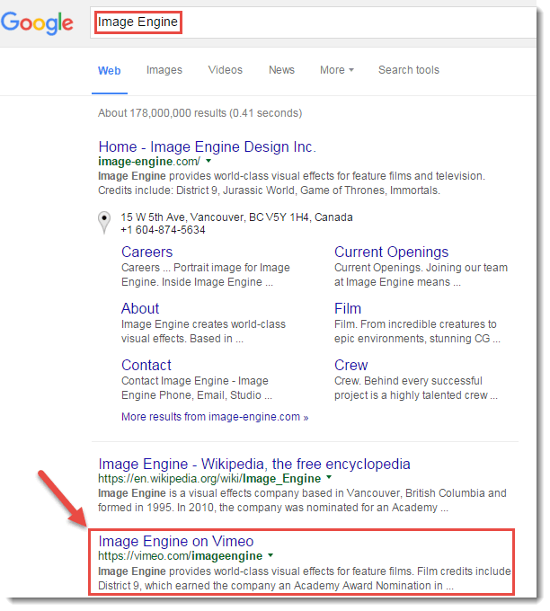Screen dimensions: 550x611
Task: Switch to the Images tab
Action: [164, 70]
